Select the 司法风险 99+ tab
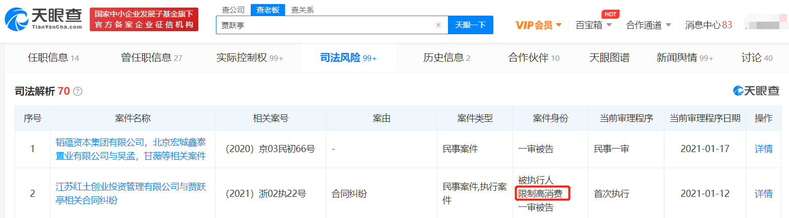789x218 pixels. pos(349,58)
